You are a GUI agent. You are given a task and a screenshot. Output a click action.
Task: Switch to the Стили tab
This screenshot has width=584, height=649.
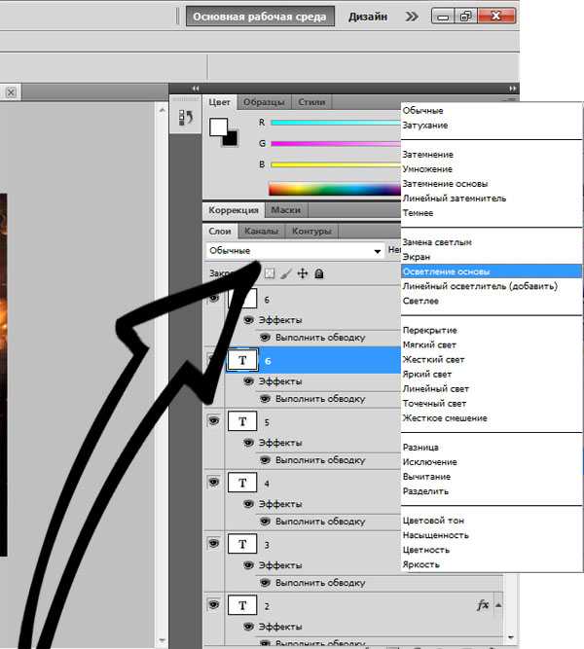coord(311,102)
